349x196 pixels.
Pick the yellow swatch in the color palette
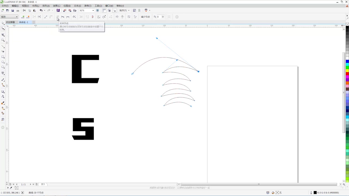click(347, 71)
